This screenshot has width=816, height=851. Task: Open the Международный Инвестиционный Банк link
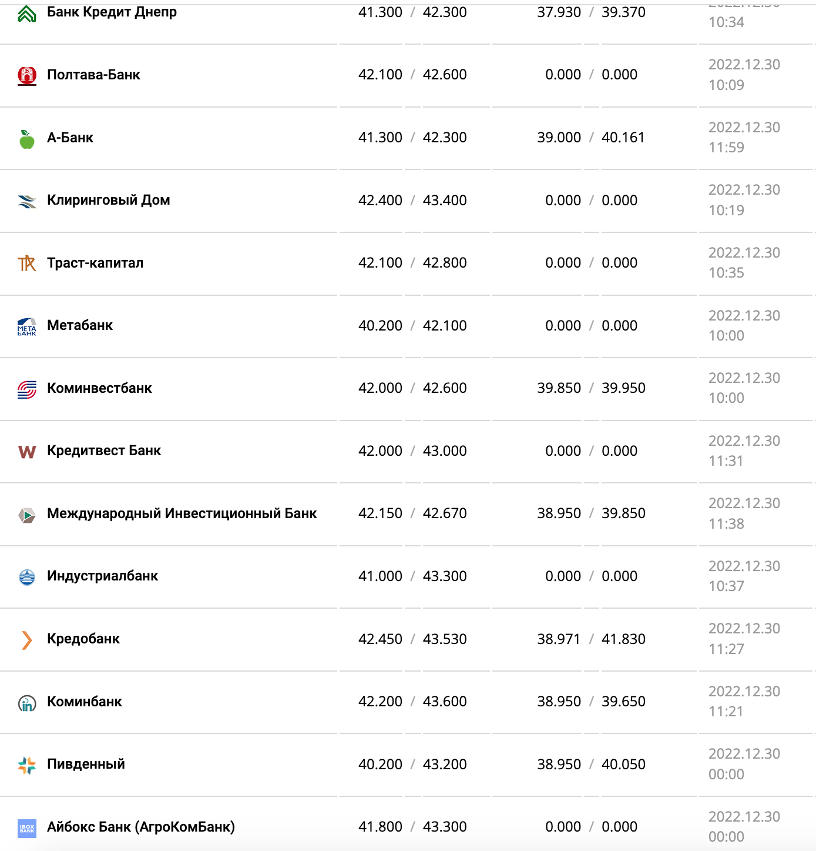(182, 513)
